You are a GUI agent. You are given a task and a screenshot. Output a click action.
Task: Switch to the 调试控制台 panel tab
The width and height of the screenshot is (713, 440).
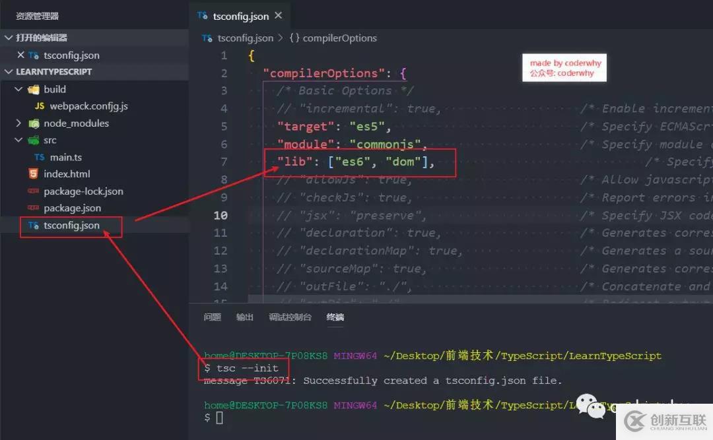coord(290,317)
